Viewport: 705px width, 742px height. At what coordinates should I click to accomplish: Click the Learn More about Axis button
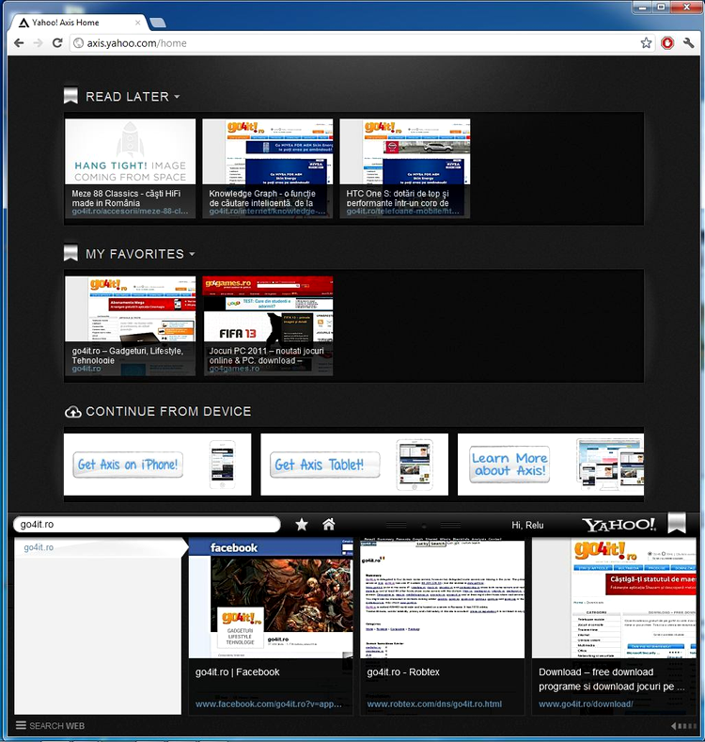(509, 465)
